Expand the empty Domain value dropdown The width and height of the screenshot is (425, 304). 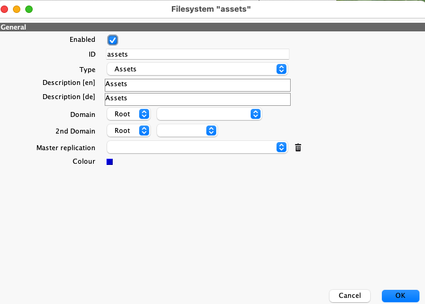[209, 114]
